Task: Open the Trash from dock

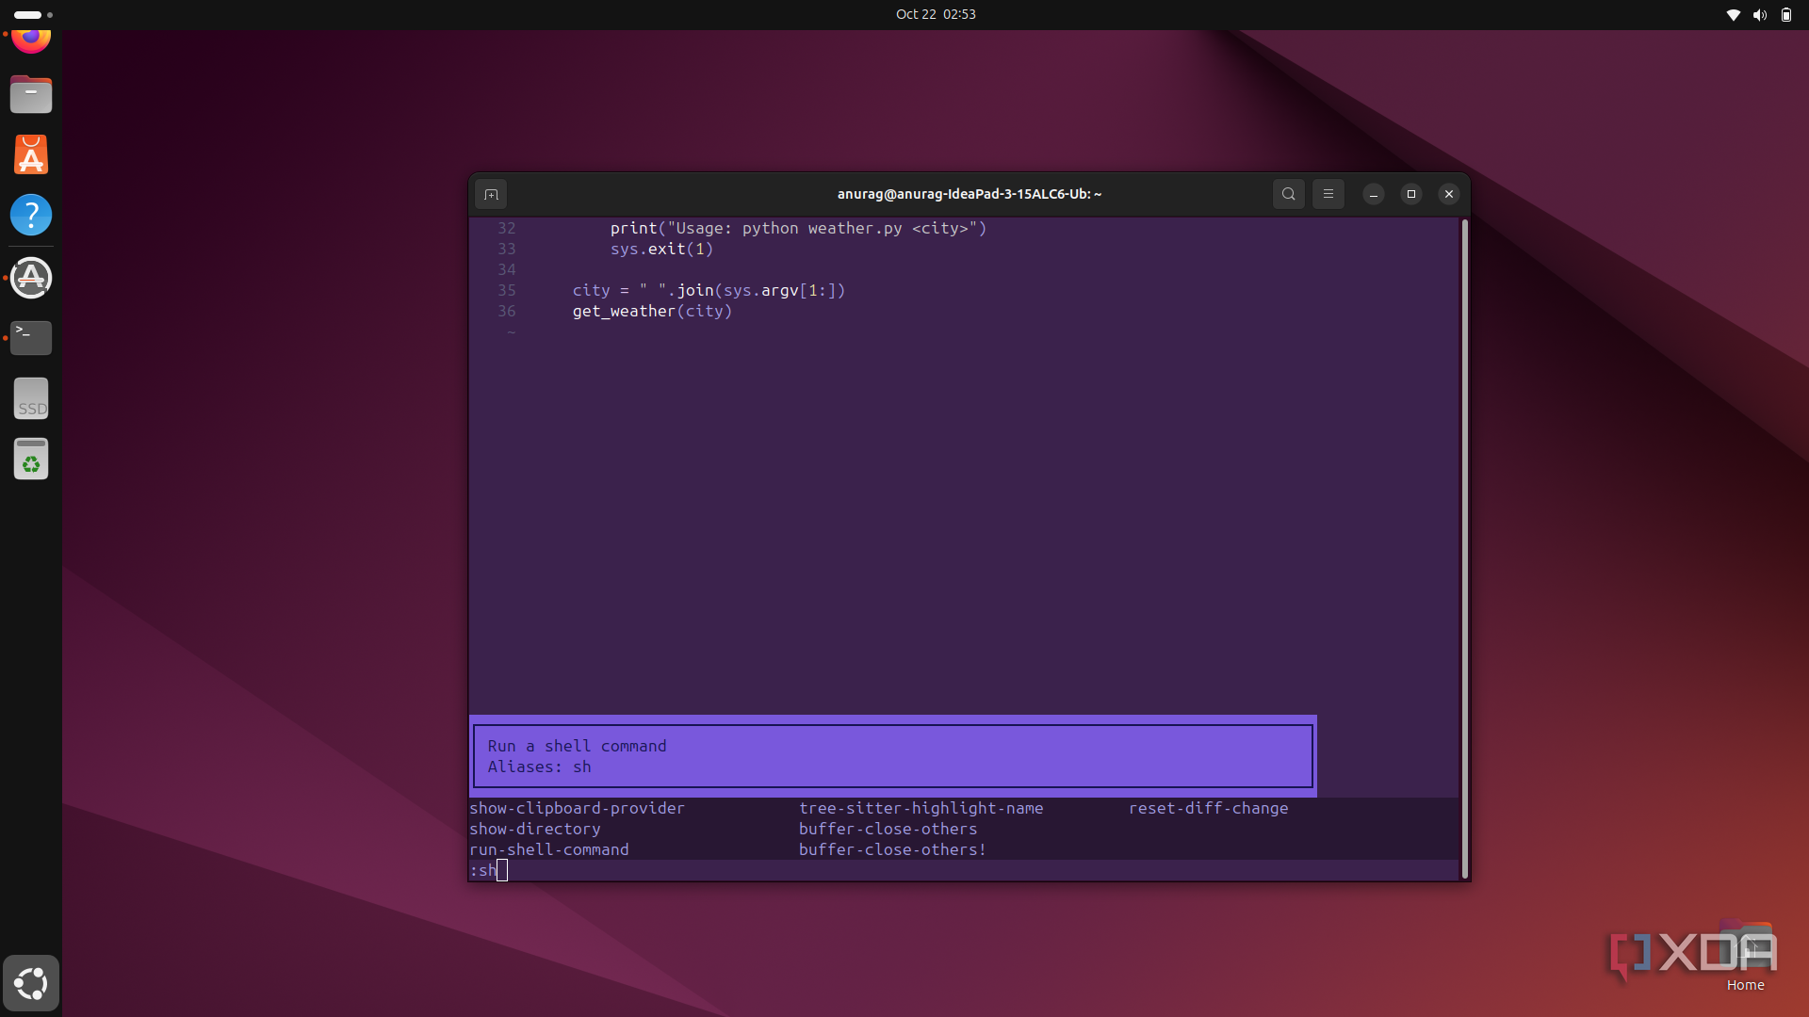Action: point(31,460)
